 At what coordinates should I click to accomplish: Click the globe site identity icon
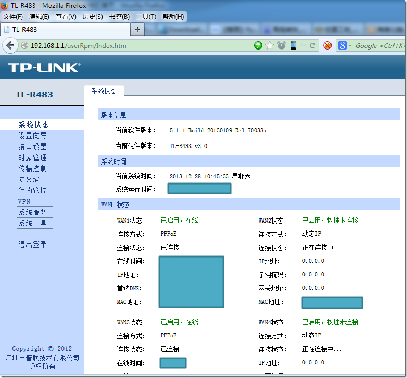(x=24, y=46)
